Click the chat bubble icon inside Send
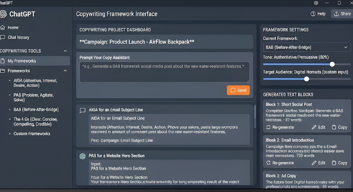Image resolution: width=353 pixels, height=192 pixels. 233,90
